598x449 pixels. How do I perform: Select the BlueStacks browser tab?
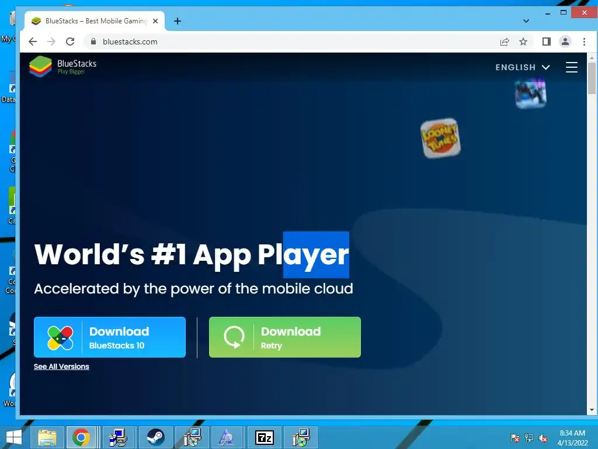(95, 21)
